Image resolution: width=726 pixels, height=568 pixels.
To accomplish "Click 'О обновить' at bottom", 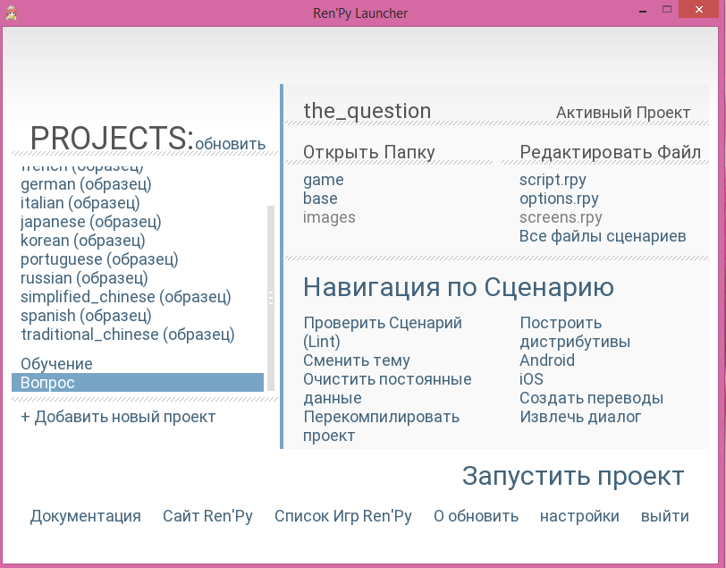I will click(x=476, y=516).
